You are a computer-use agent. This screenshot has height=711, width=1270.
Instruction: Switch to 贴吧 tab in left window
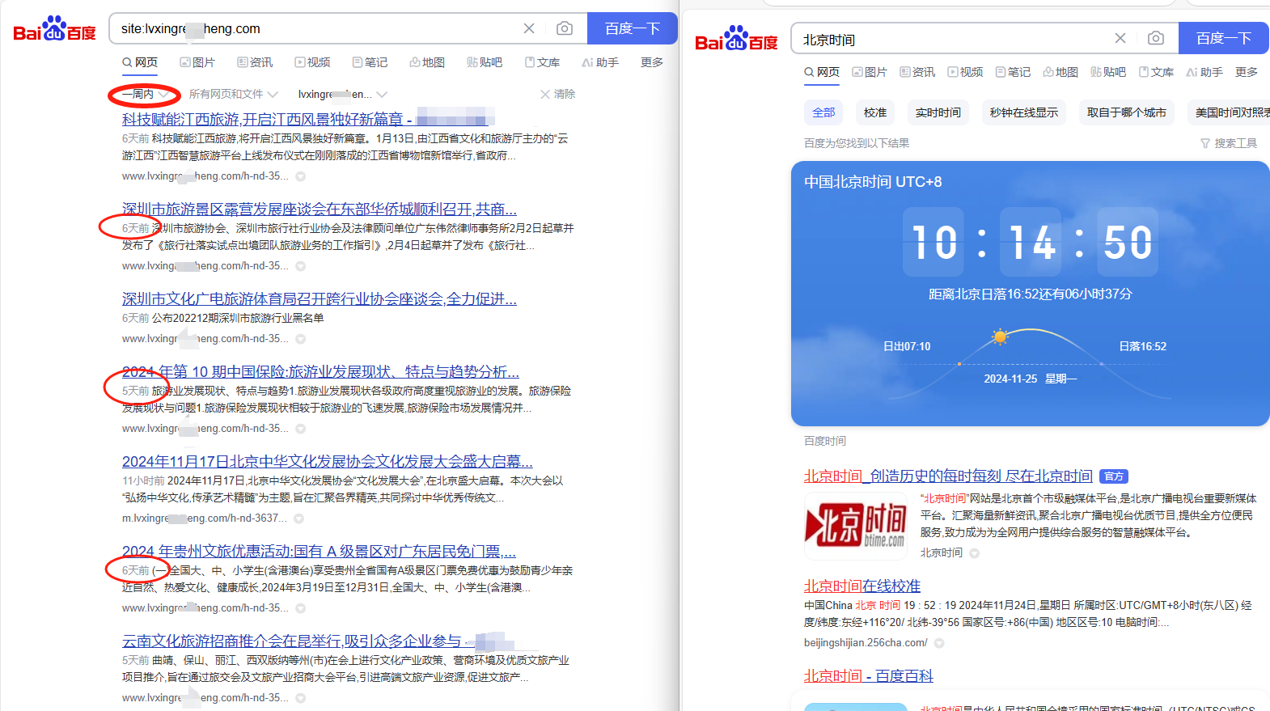[x=485, y=62]
